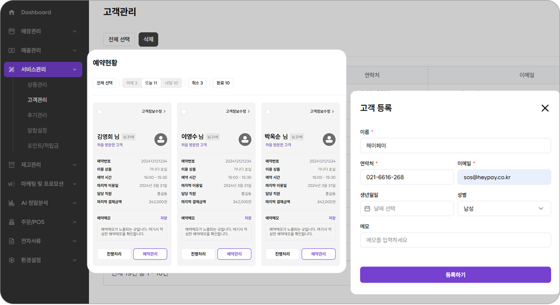This screenshot has height=305, width=560.
Task: Click the 매출관리 sales icon
Action: point(12,50)
